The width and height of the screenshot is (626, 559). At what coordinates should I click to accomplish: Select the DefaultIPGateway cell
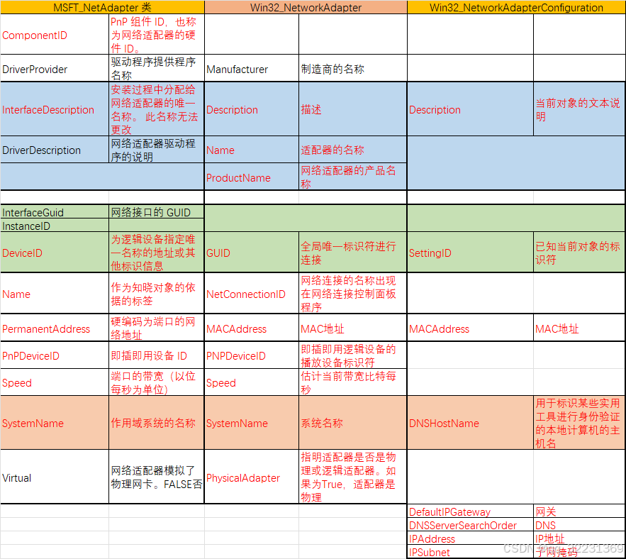pos(470,511)
